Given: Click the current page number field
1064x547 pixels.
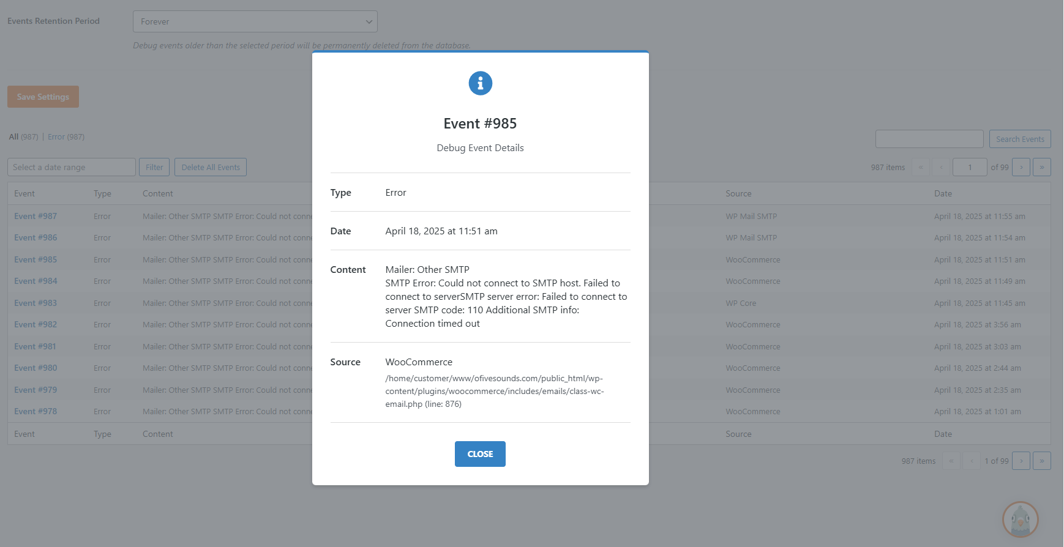Looking at the screenshot, I should (x=970, y=167).
